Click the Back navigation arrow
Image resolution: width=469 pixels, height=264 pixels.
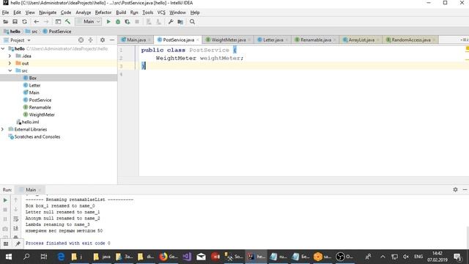point(36,21)
